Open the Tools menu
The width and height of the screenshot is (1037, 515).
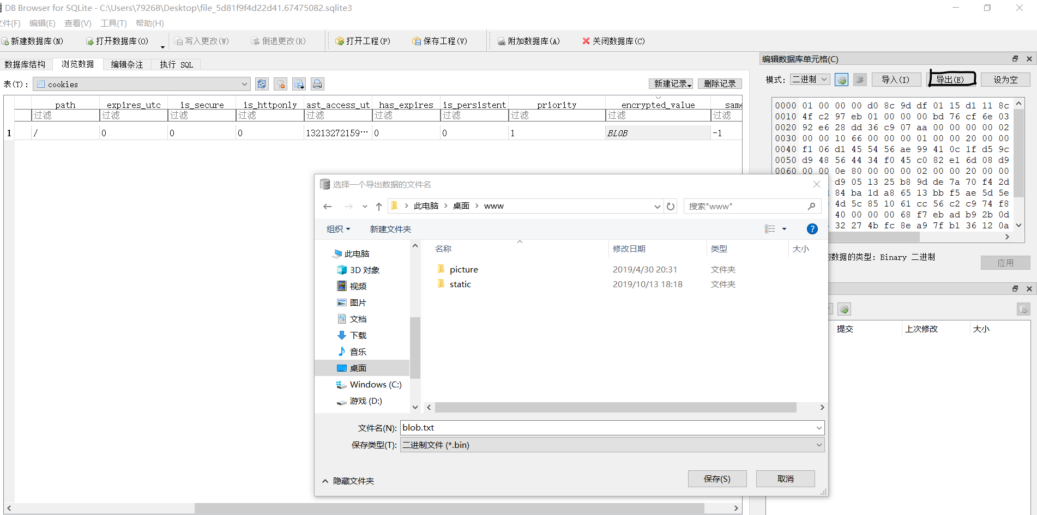click(x=113, y=23)
